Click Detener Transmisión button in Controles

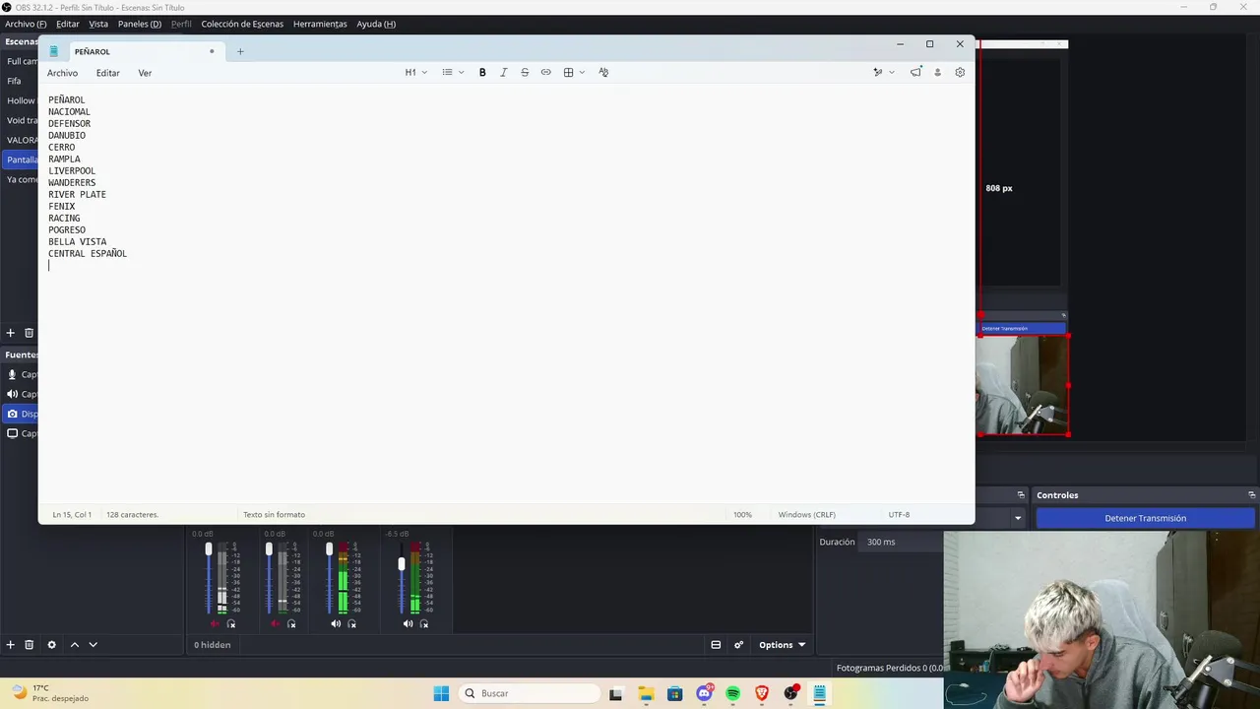pyautogui.click(x=1146, y=518)
